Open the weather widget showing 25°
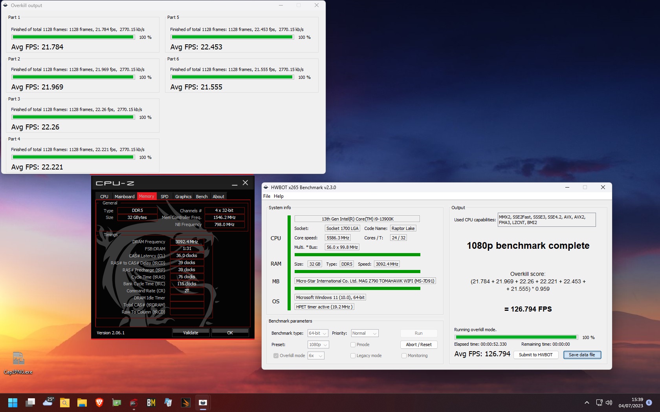660x412 pixels. [x=48, y=402]
